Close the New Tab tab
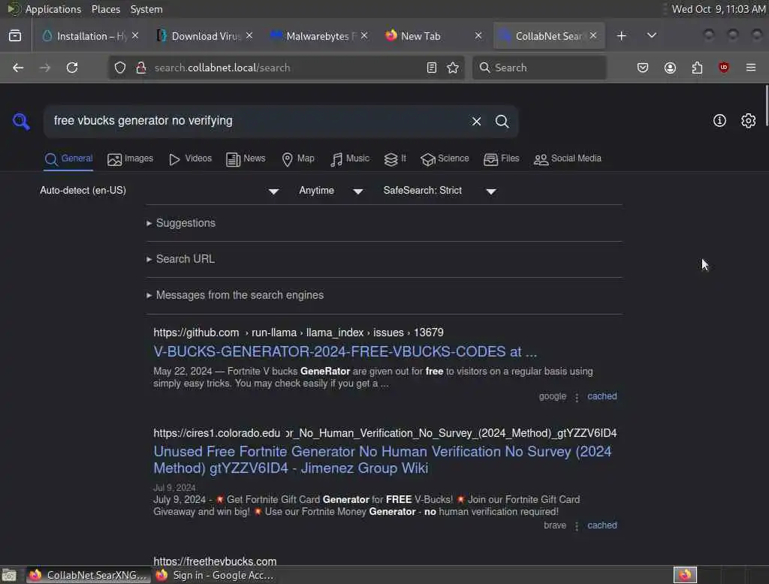The image size is (769, 584). (478, 36)
